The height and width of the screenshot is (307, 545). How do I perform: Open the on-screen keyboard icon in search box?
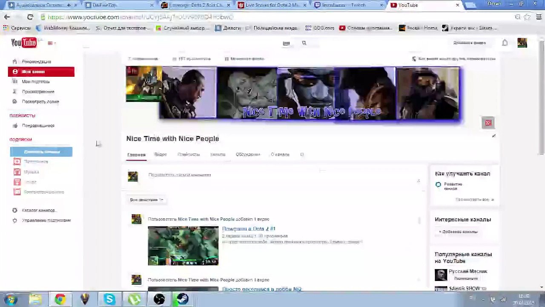pyautogui.click(x=286, y=43)
